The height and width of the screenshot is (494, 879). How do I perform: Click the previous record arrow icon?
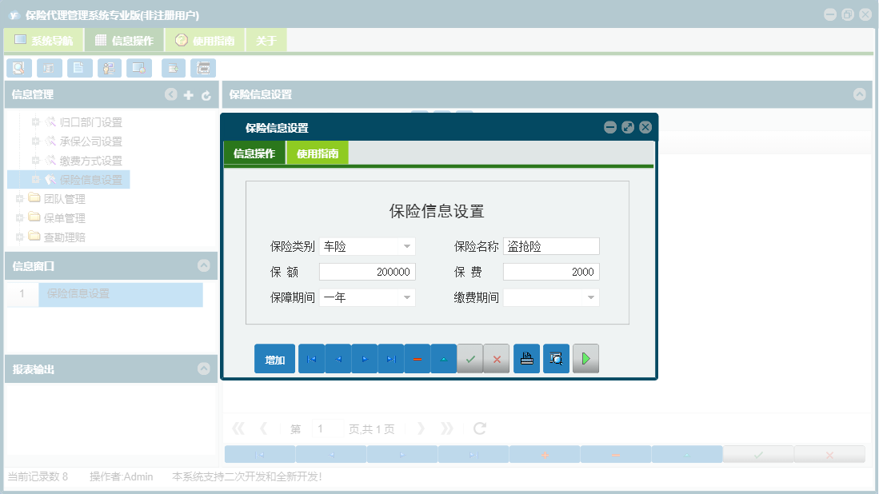pyautogui.click(x=338, y=359)
